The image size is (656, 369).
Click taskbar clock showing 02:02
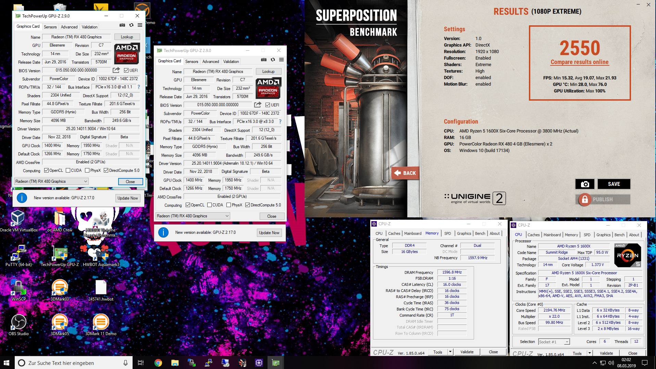[x=626, y=363]
